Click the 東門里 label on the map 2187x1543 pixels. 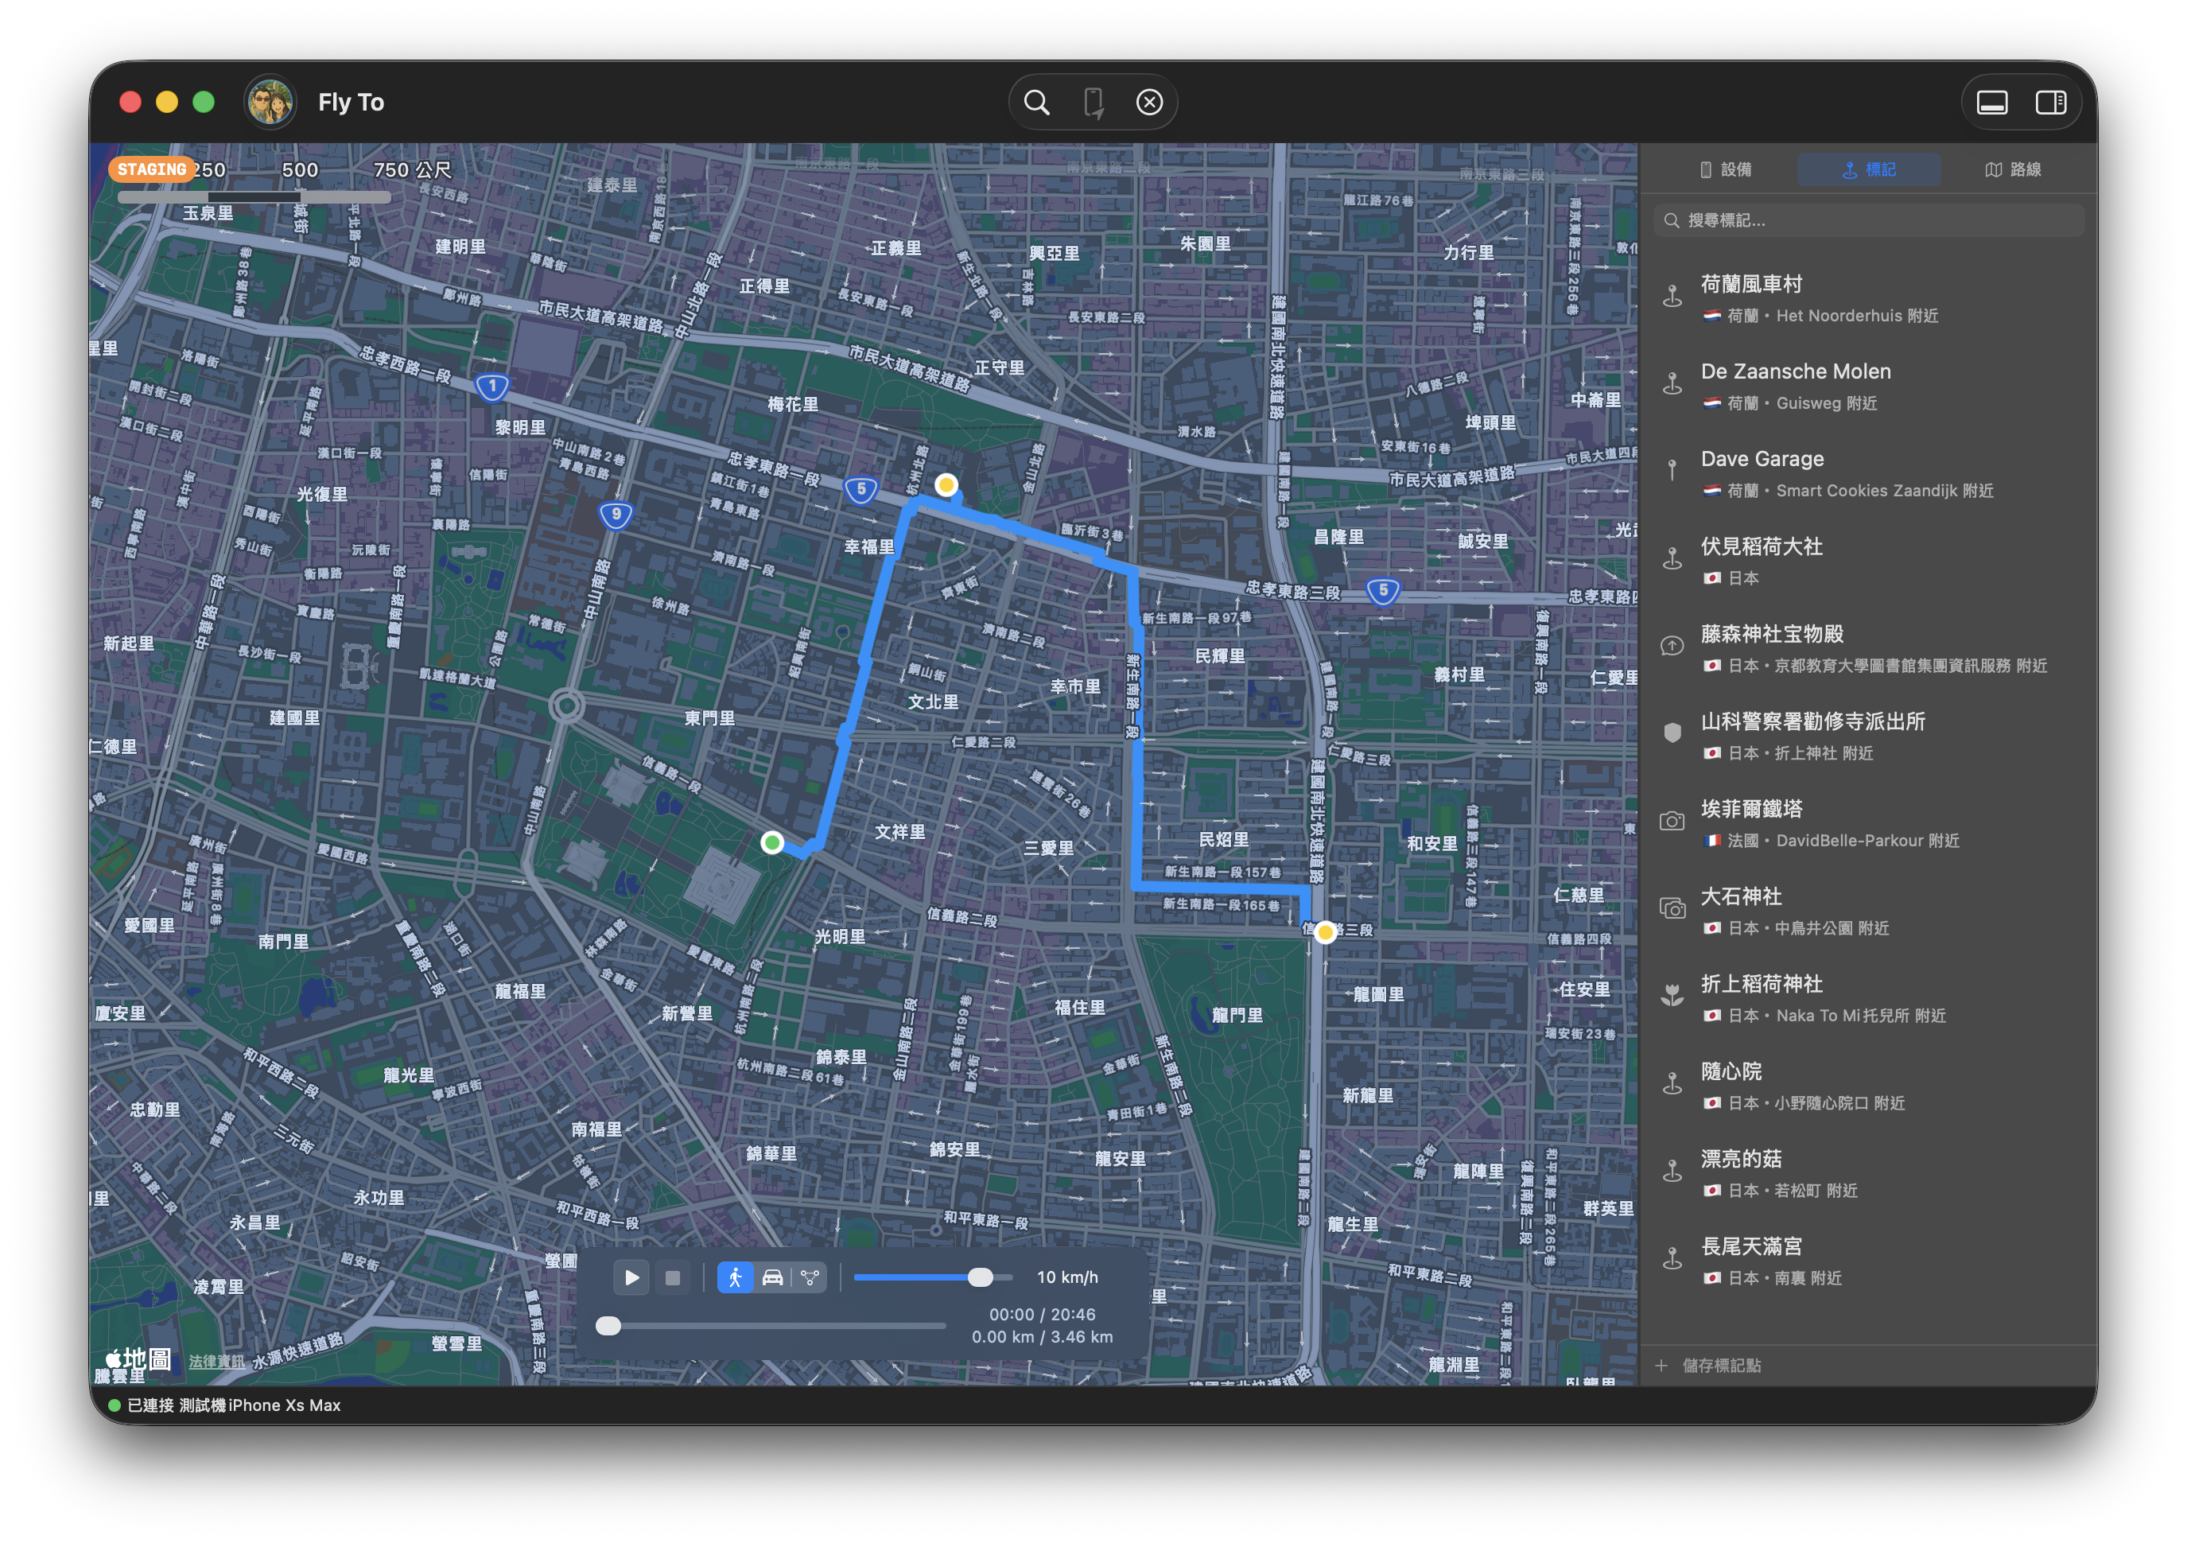coord(709,718)
